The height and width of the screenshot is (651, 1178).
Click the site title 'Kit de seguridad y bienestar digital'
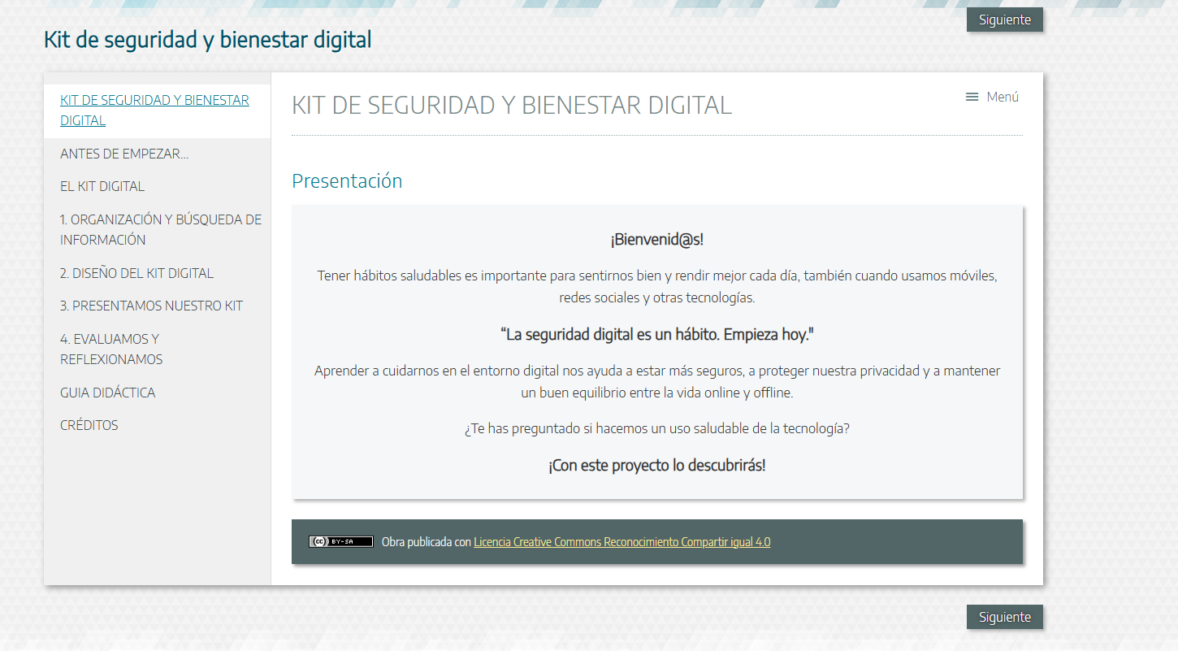(207, 39)
